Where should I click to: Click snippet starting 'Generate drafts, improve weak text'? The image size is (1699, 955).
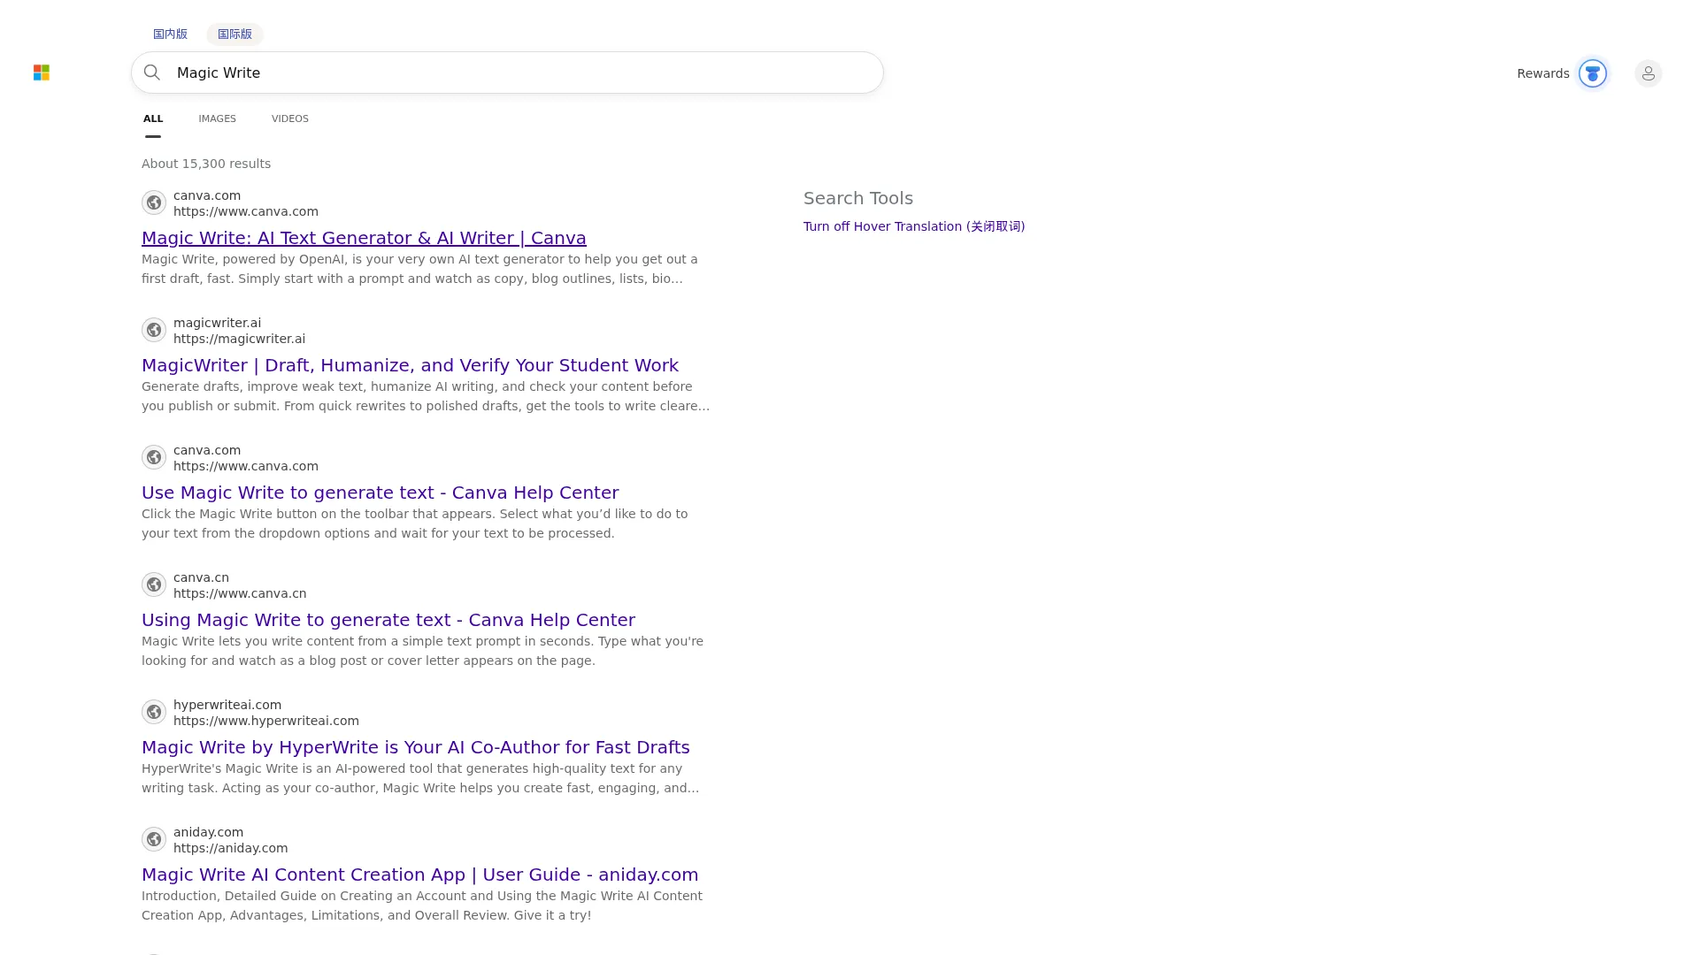pos(426,396)
